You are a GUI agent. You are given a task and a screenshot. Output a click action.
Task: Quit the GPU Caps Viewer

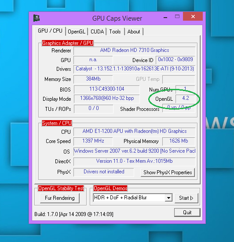(187, 213)
